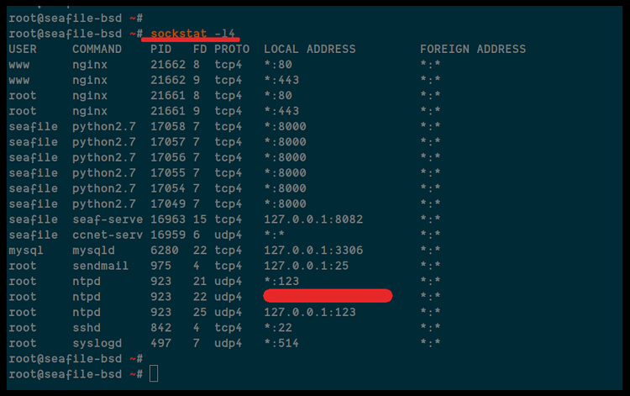Image resolution: width=630 pixels, height=396 pixels.
Task: Click the red redacted local address bar
Action: 328,296
